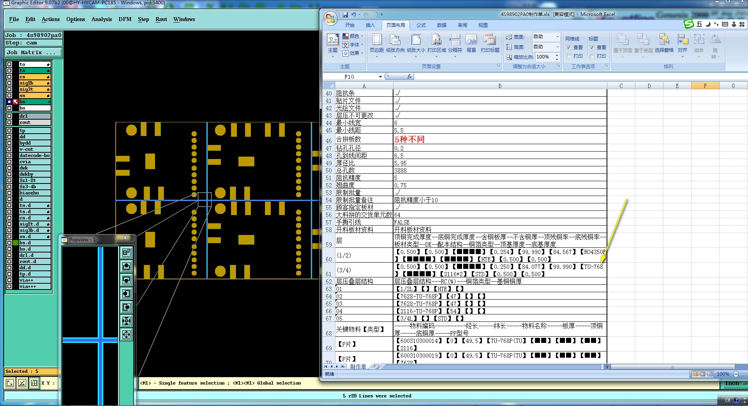
Task: Switch to Excel 视图 (View) tab
Action: pyautogui.click(x=483, y=25)
